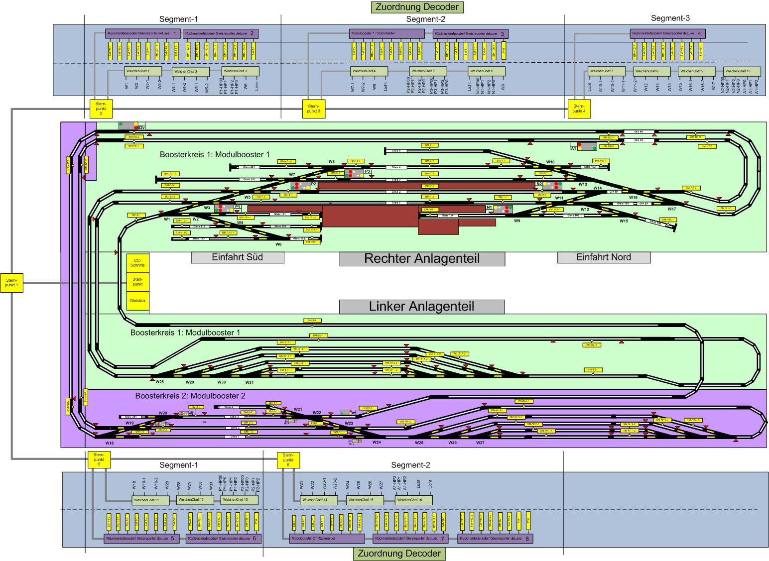Click the Sternpunkt 1 box
Screen dimensions: 769x561
point(11,283)
